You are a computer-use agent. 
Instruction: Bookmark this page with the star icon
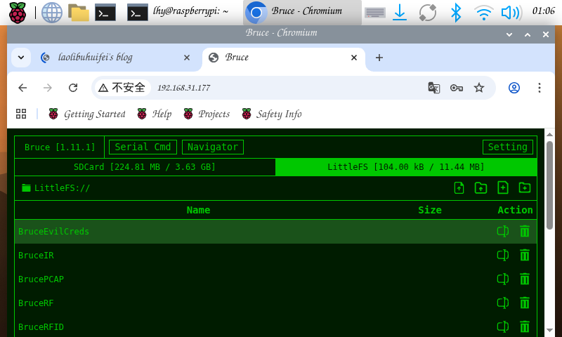point(479,88)
